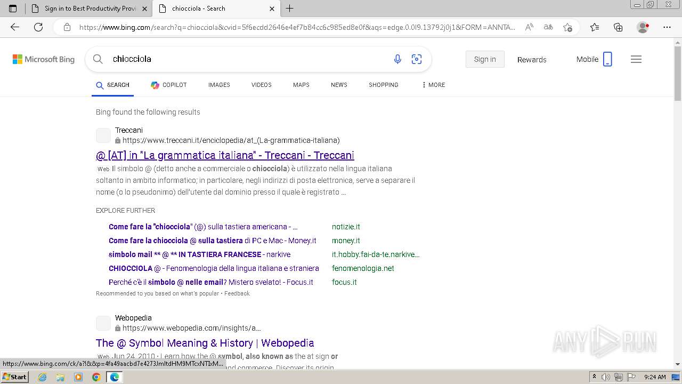The image size is (682, 384).
Task: Click the taskbar clock 9:24 AM
Action: tap(655, 377)
